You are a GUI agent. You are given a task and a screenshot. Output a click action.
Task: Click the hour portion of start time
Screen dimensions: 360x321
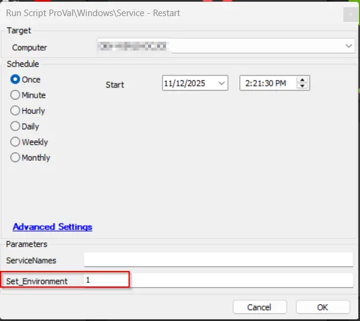[x=247, y=83]
